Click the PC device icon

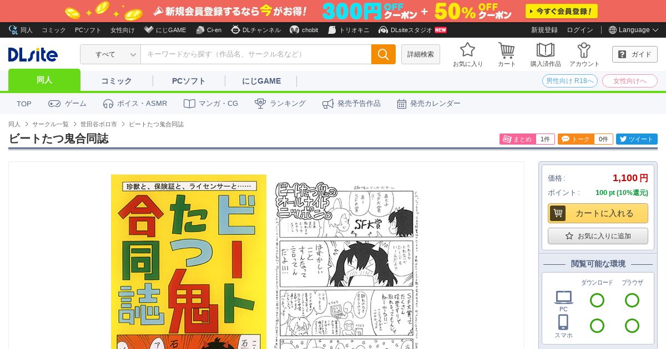[563, 301]
